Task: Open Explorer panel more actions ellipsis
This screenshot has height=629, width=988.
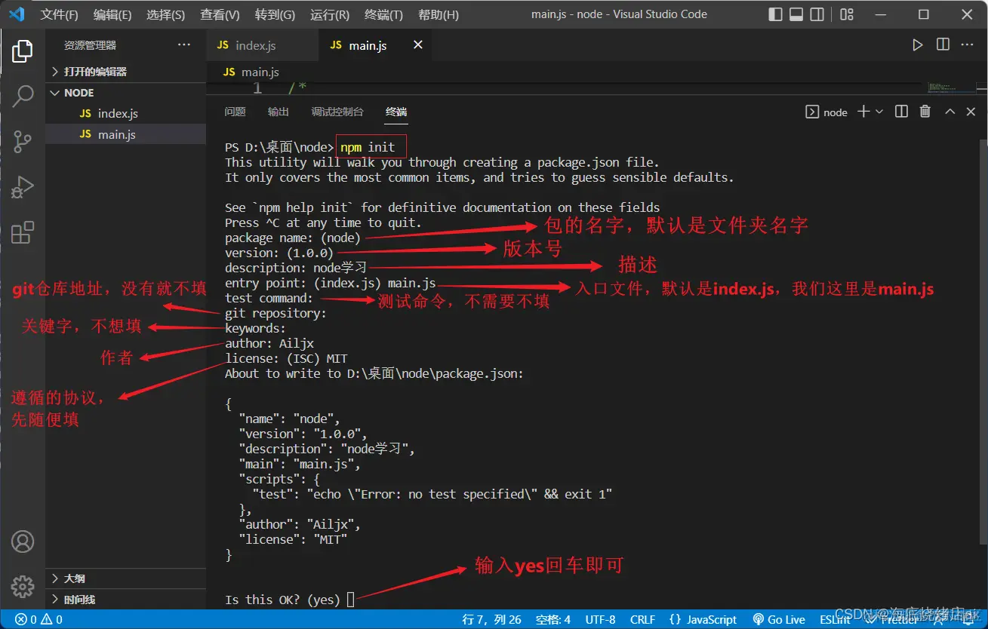Action: (x=184, y=45)
